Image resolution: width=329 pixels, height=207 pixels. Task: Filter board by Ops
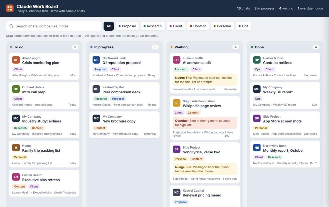(243, 26)
